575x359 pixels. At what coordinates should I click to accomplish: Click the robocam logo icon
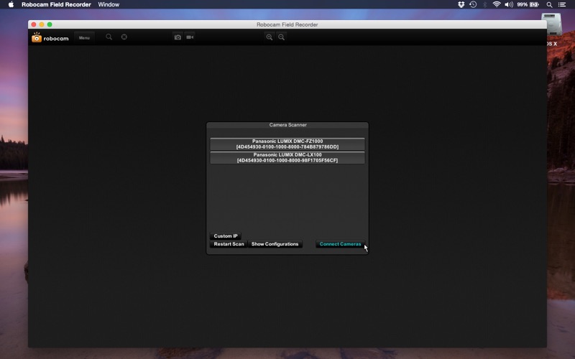tap(37, 37)
